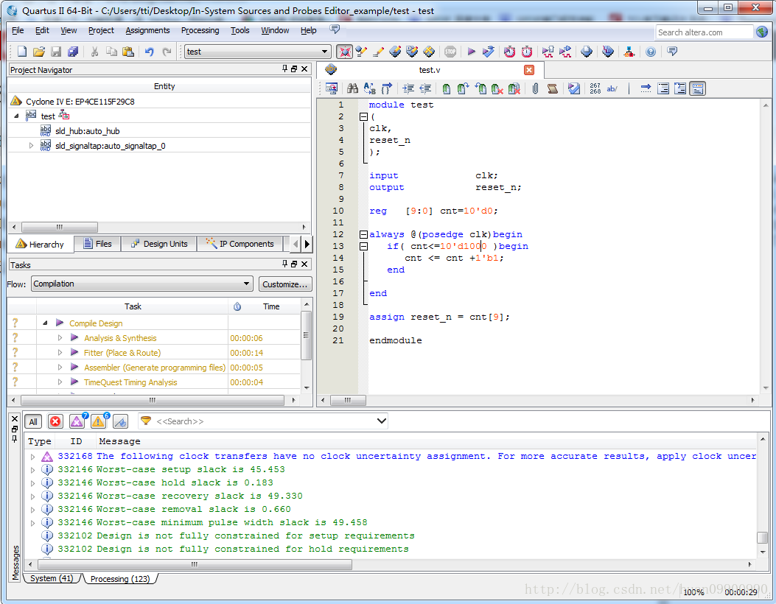The width and height of the screenshot is (776, 604).
Task: Switch to the Design Units tab
Action: click(159, 244)
